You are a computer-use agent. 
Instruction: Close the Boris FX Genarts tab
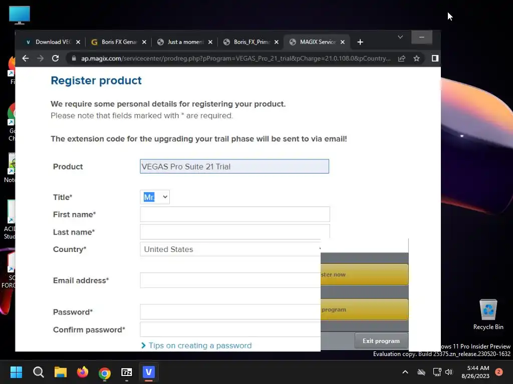pos(144,42)
